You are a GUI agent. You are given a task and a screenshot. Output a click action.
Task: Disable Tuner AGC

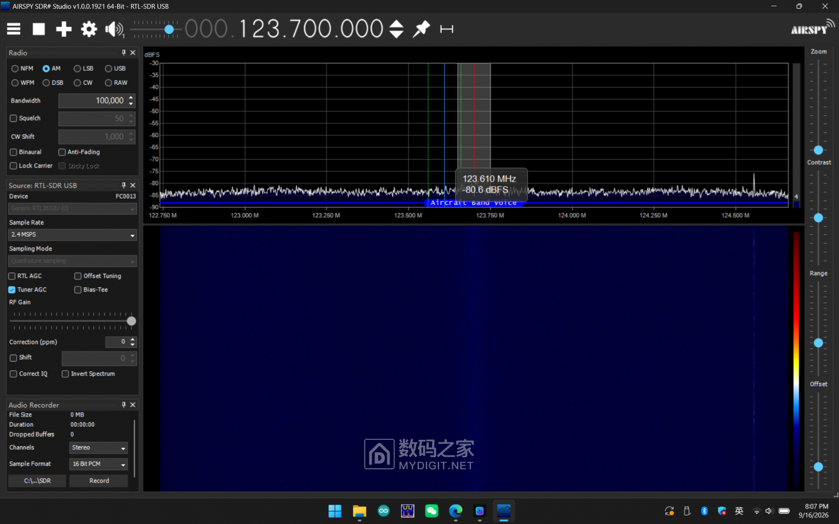pos(12,290)
